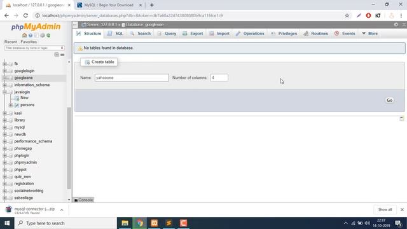Image resolution: width=407 pixels, height=229 pixels.
Task: Open download item options chevron
Action: 62,210
